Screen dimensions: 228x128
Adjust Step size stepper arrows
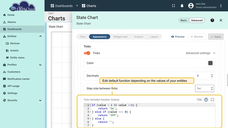[212, 88]
